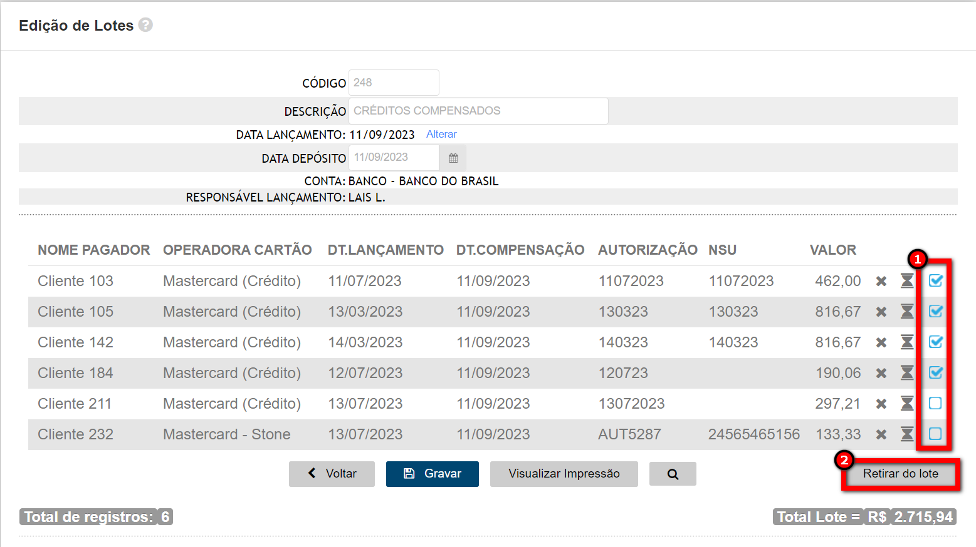Click the hourglass icon for Cliente 184

point(906,373)
